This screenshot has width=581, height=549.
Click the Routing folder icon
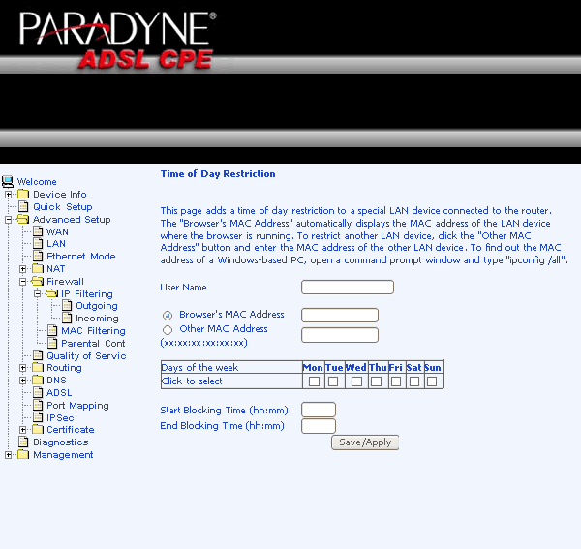coord(38,368)
